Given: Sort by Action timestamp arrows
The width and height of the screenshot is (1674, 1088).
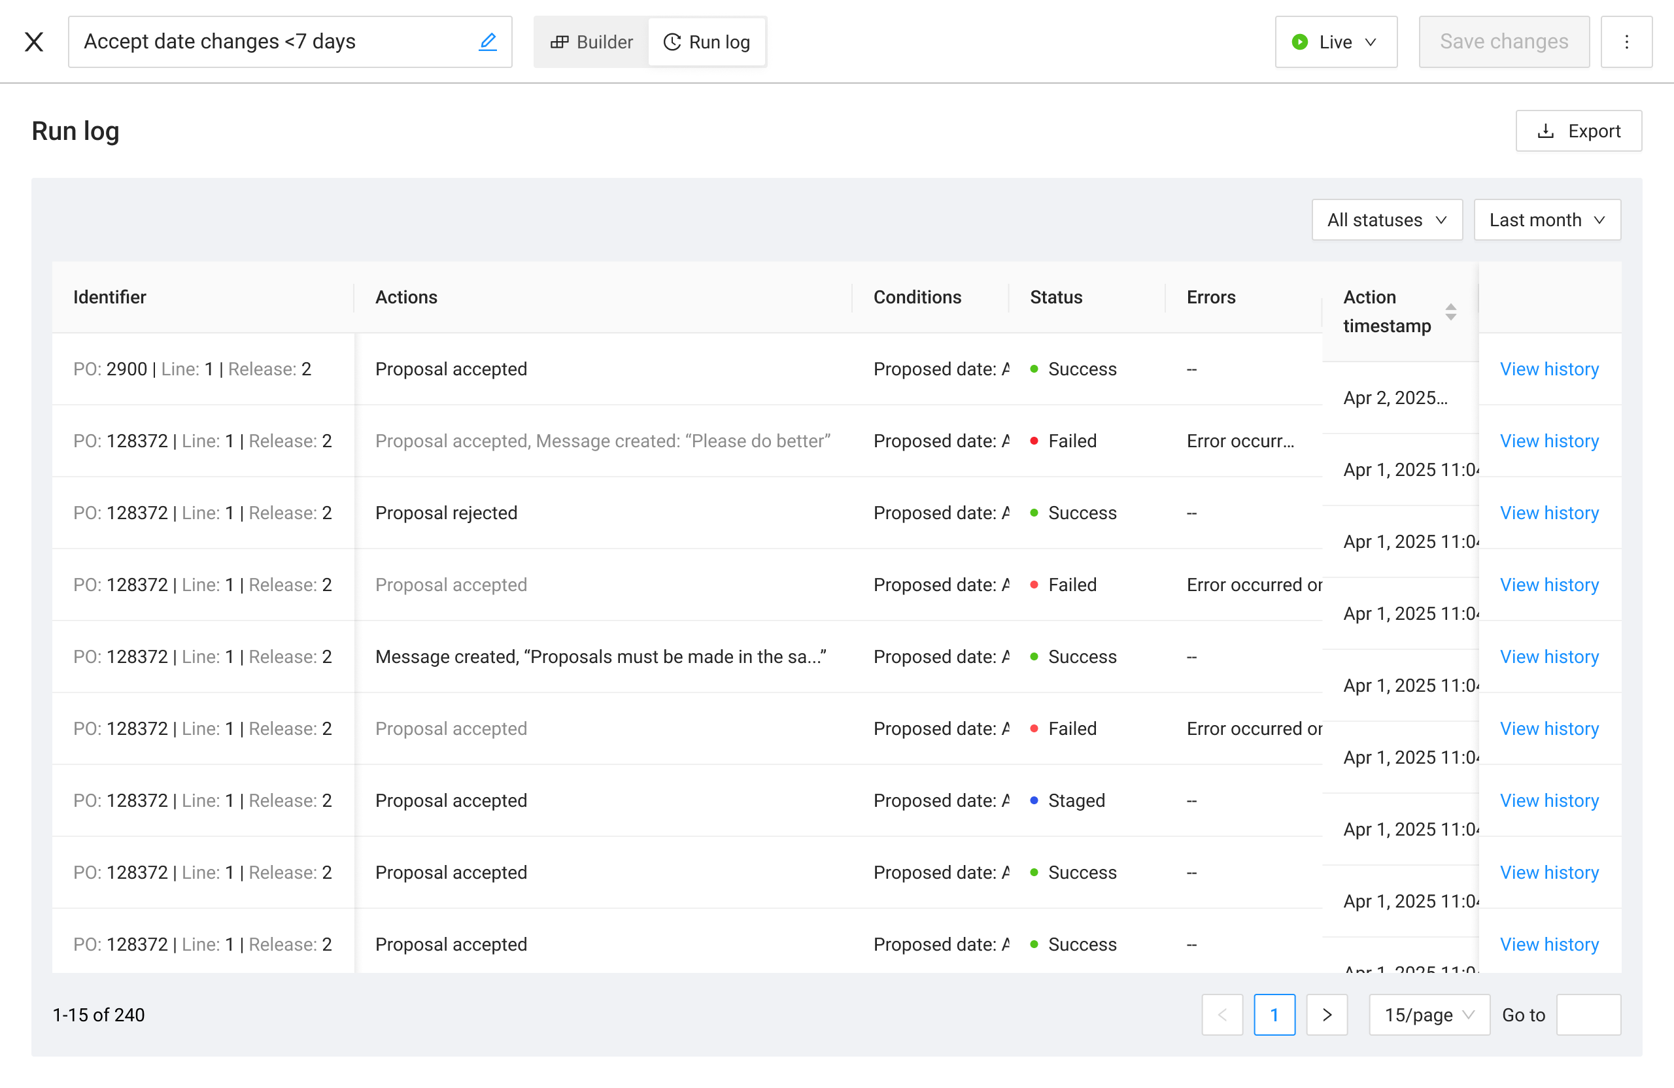Looking at the screenshot, I should click(1450, 312).
